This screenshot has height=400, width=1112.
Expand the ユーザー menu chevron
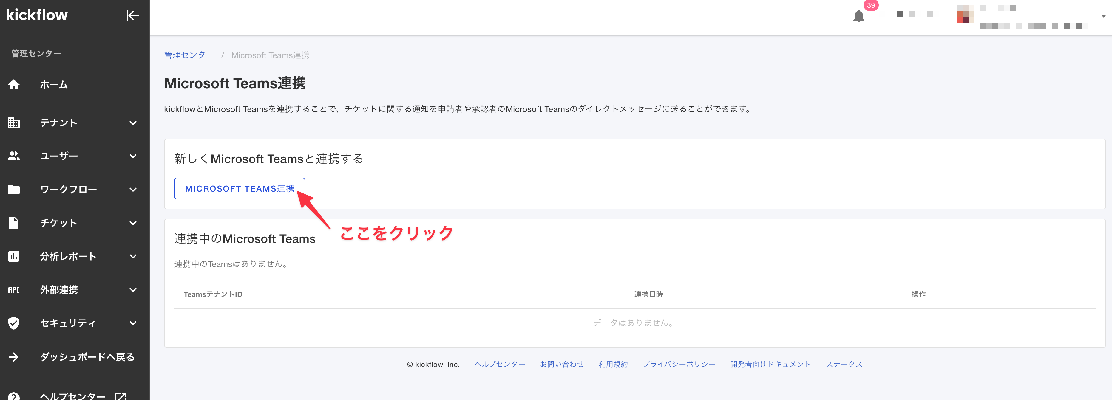[x=133, y=156]
